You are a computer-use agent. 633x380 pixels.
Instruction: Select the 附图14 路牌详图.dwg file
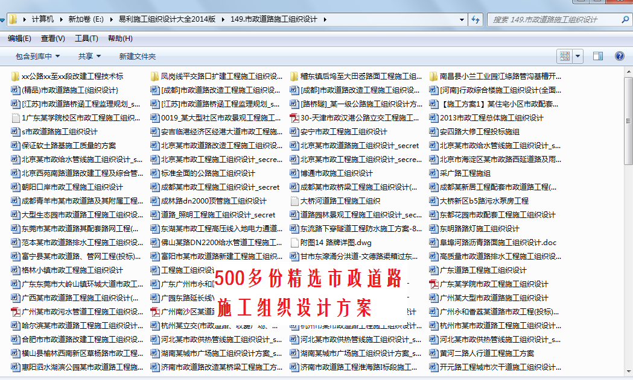(x=336, y=243)
